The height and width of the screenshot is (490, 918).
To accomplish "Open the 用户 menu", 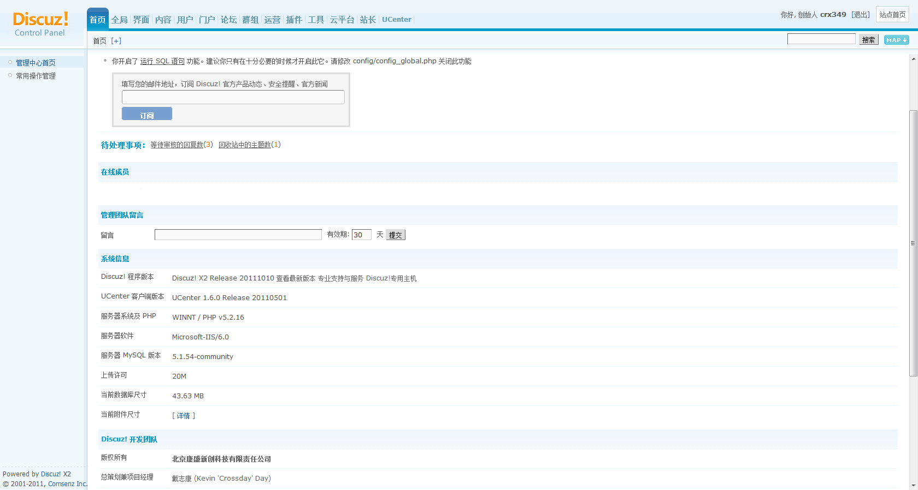I will [185, 20].
